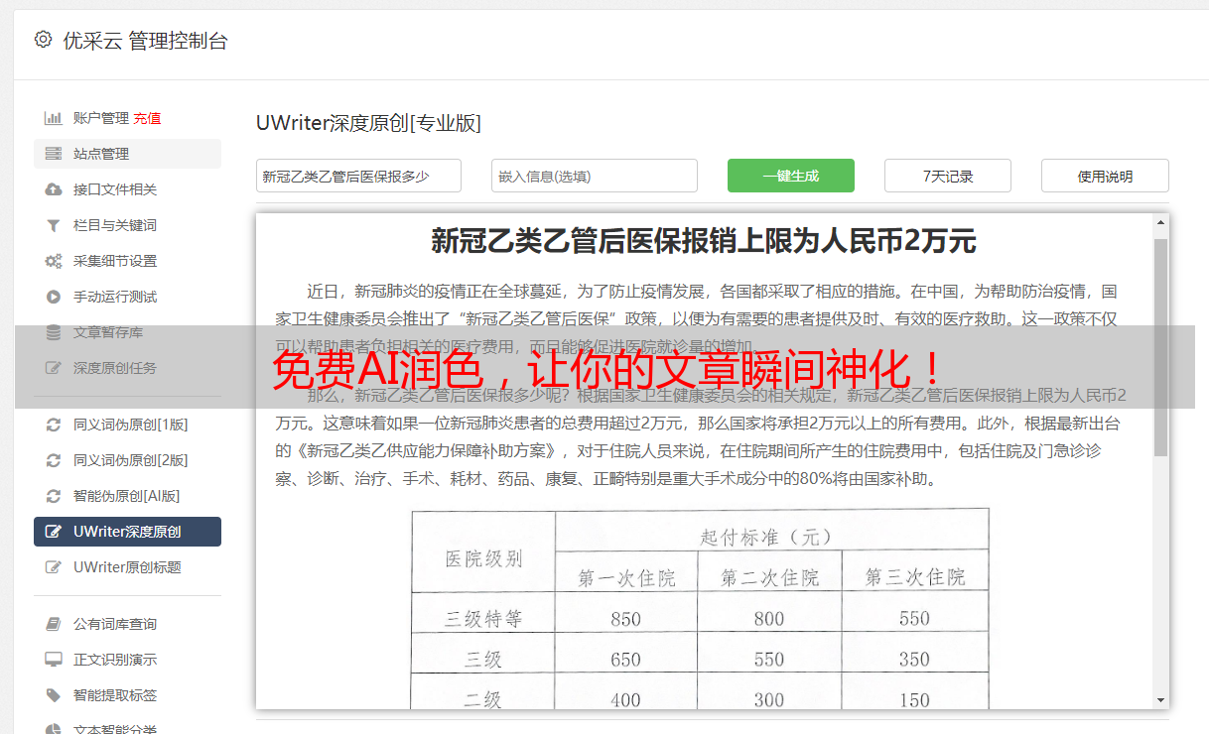
Task: Click the 优采云 管理控制台 title text
Action: point(145,41)
